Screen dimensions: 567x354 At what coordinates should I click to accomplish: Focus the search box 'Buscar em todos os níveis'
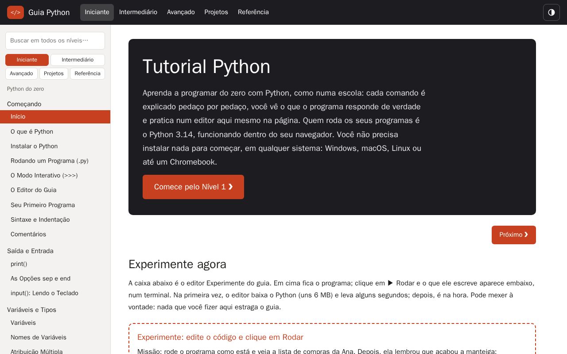pos(55,41)
